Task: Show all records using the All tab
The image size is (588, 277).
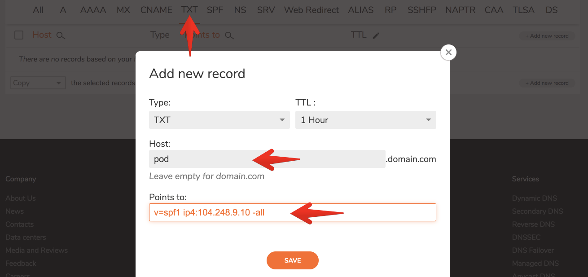Action: coord(38,9)
